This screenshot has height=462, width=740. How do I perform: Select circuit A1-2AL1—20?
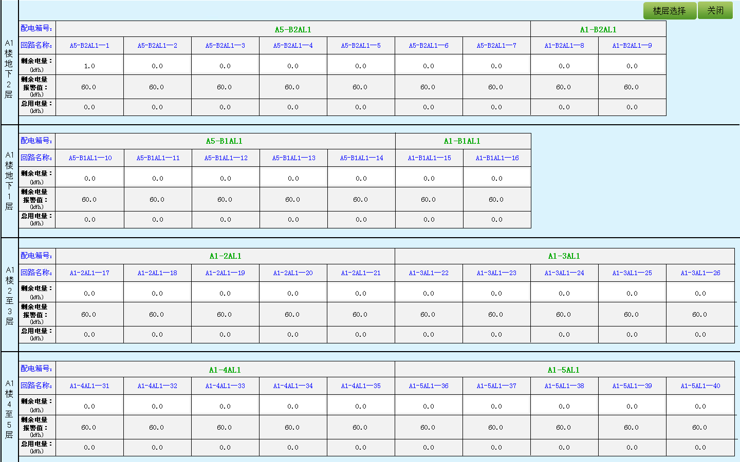tap(293, 273)
